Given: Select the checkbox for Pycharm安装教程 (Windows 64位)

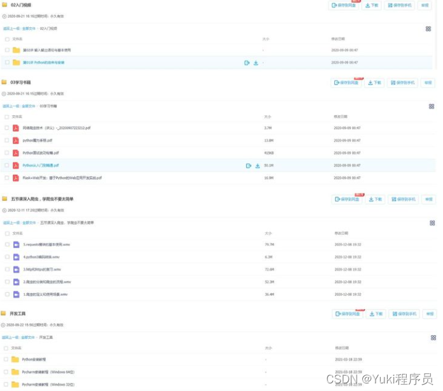Looking at the screenshot, I should click(x=7, y=372).
